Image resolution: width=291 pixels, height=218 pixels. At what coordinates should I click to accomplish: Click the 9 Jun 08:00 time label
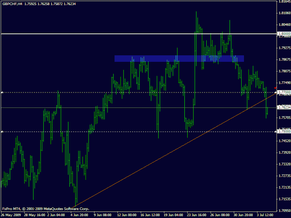click(x=102, y=215)
